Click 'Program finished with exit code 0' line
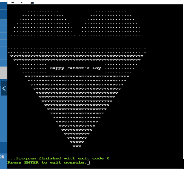This screenshot has width=190, height=171. (58, 158)
